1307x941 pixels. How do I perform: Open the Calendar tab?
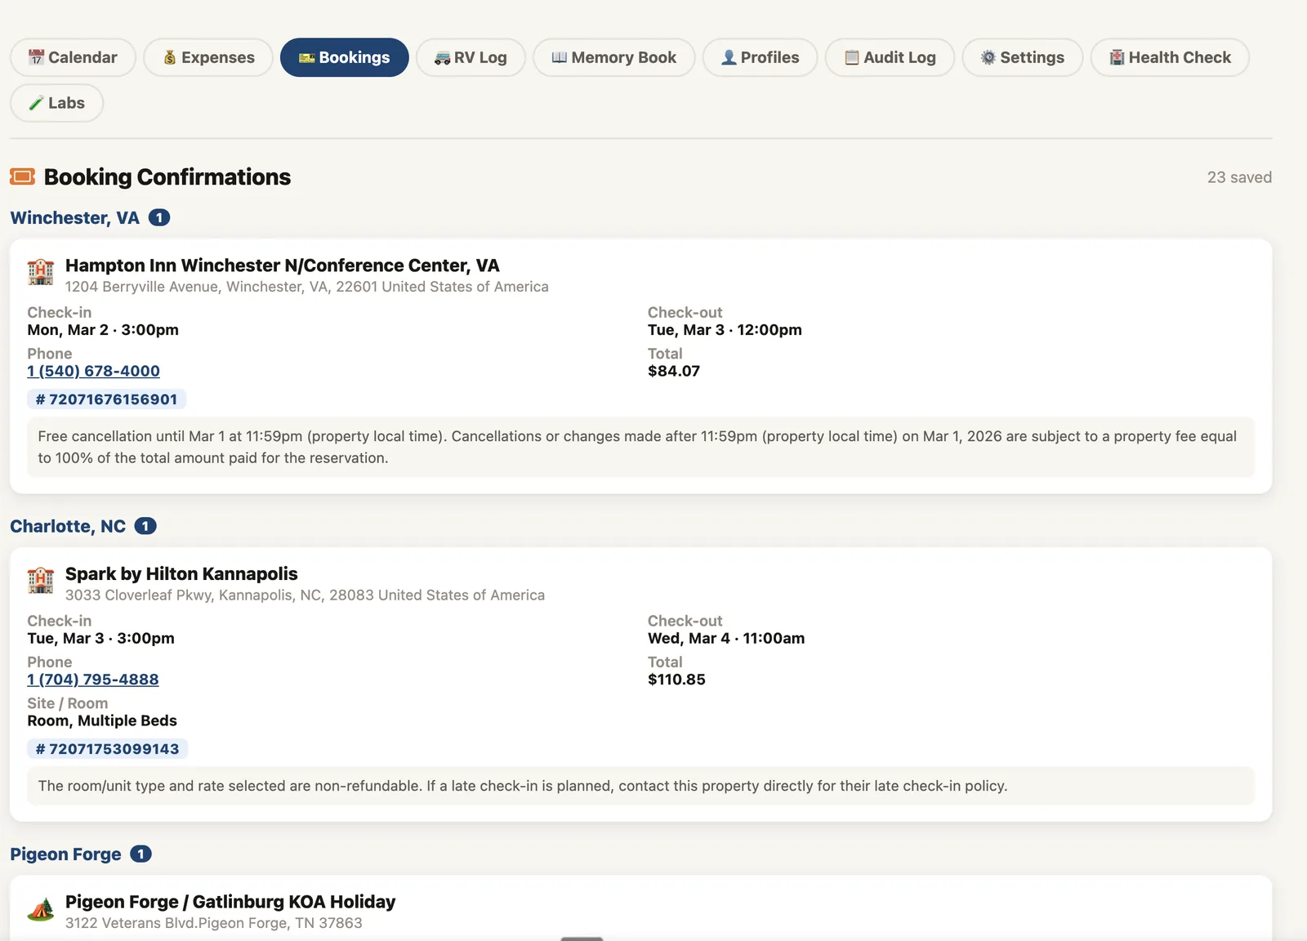pyautogui.click(x=73, y=57)
